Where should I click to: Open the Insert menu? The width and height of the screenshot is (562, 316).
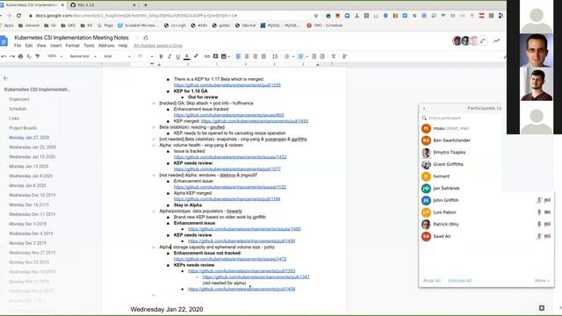click(x=56, y=46)
